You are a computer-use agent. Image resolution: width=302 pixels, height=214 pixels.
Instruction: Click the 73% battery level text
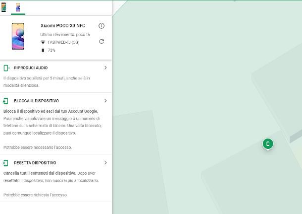[51, 50]
